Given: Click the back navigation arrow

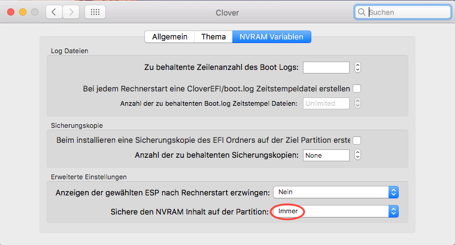Looking at the screenshot, I should click(54, 12).
